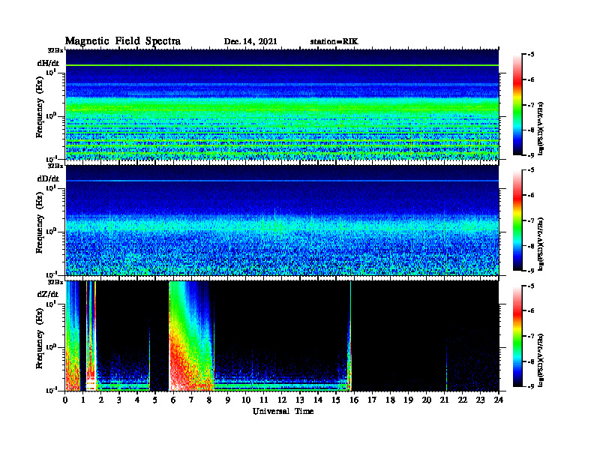Click hour tick label "14" on time axis
The image size is (594, 459).
(318, 400)
